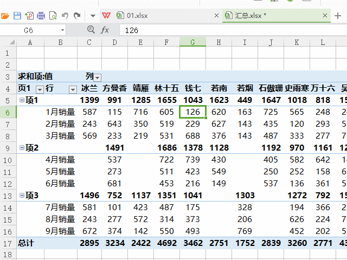The image size is (347, 260).
Task: Click the Open folder icon
Action: pyautogui.click(x=4, y=16)
